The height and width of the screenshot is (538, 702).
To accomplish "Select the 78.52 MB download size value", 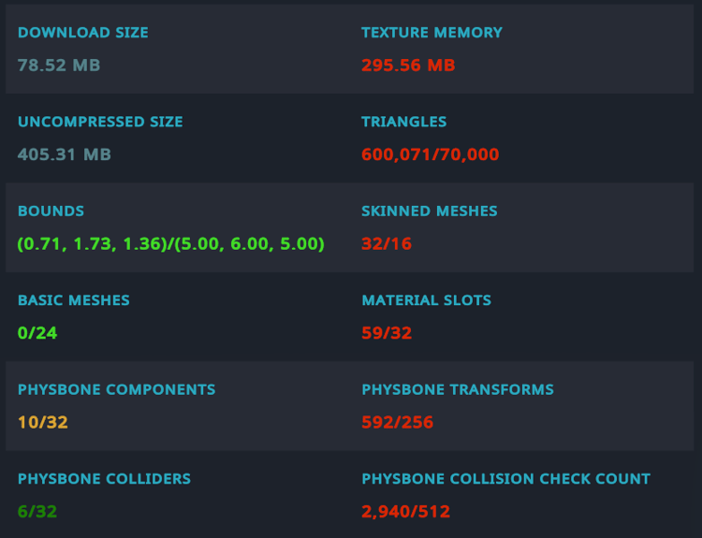I will [x=59, y=65].
